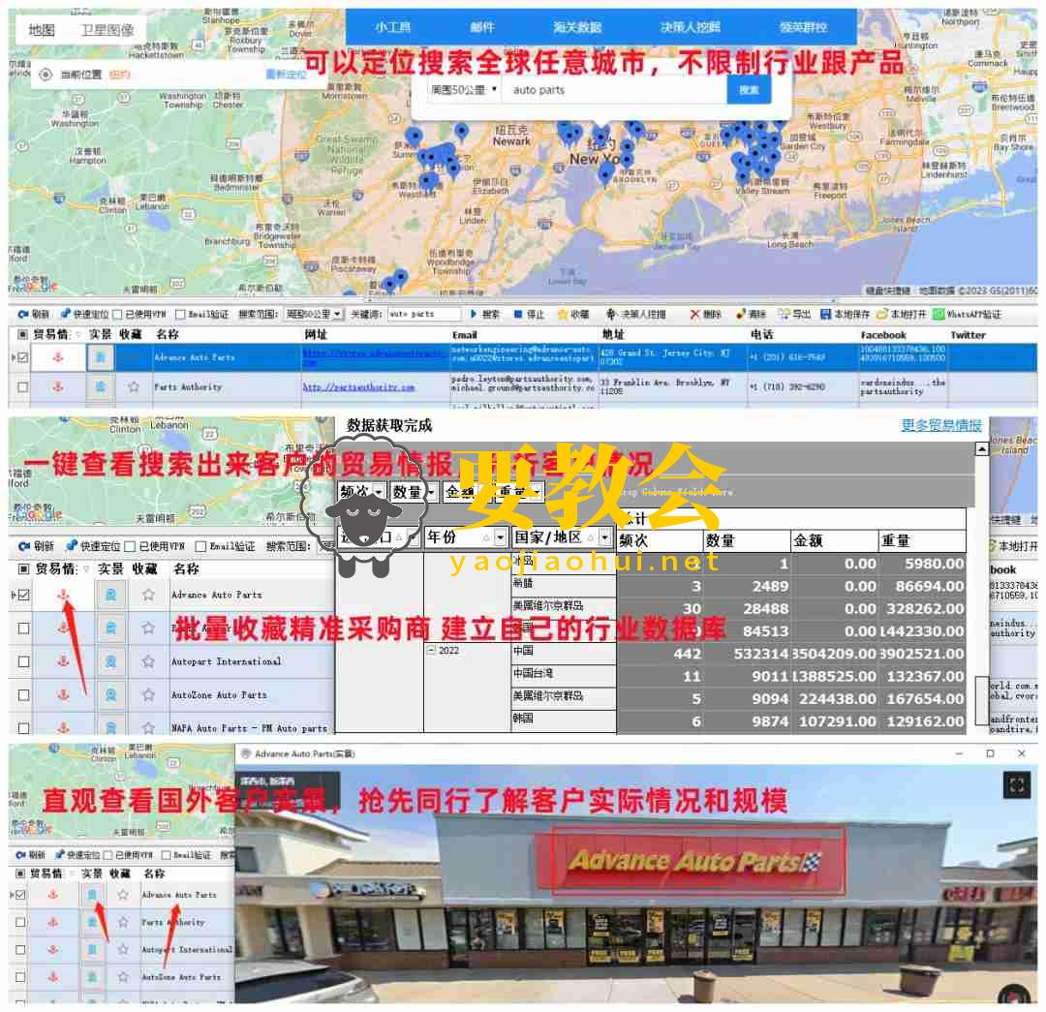This screenshot has height=1012, width=1046.
Task: Switch to the 卫星图像 satellite tab
Action: click(x=107, y=30)
